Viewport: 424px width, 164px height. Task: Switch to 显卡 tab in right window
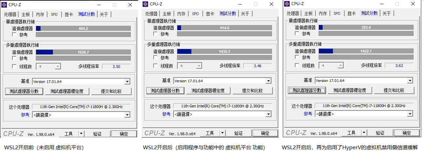click(352, 13)
